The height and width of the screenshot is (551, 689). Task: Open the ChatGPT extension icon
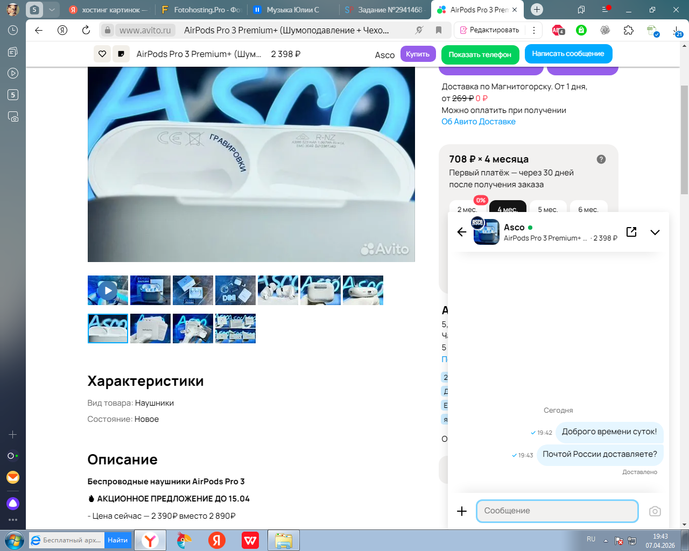tap(605, 30)
